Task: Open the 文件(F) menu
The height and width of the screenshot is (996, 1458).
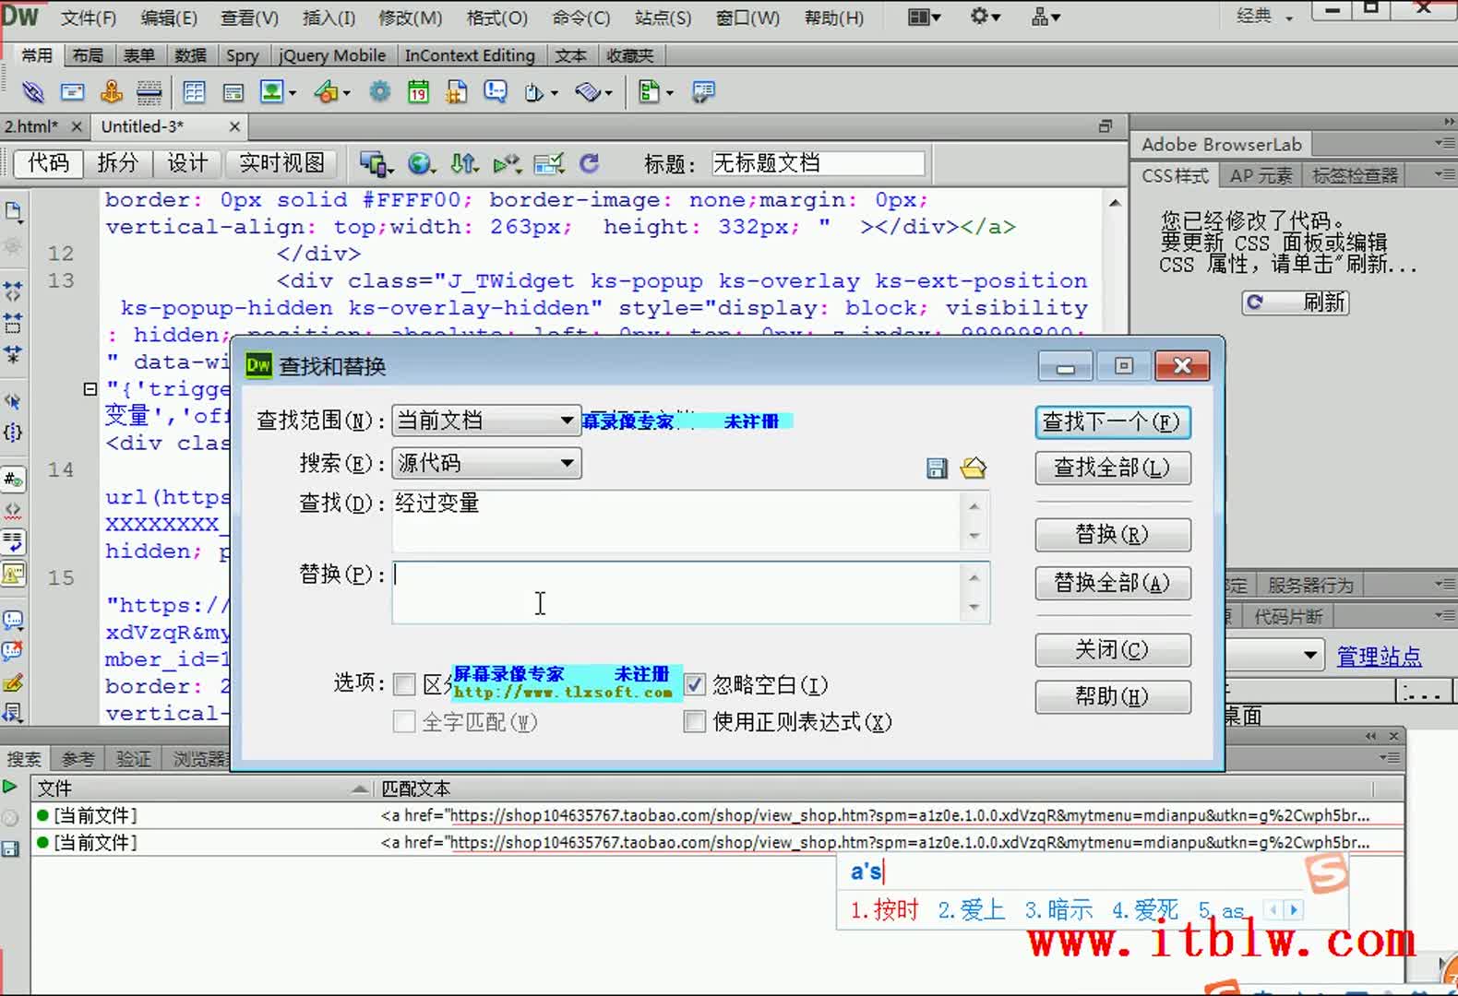Action: coord(89,18)
